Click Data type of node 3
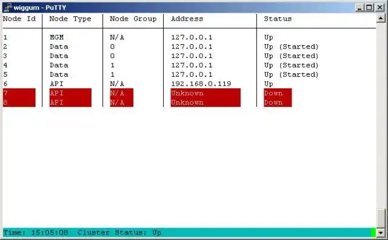 pyautogui.click(x=59, y=56)
